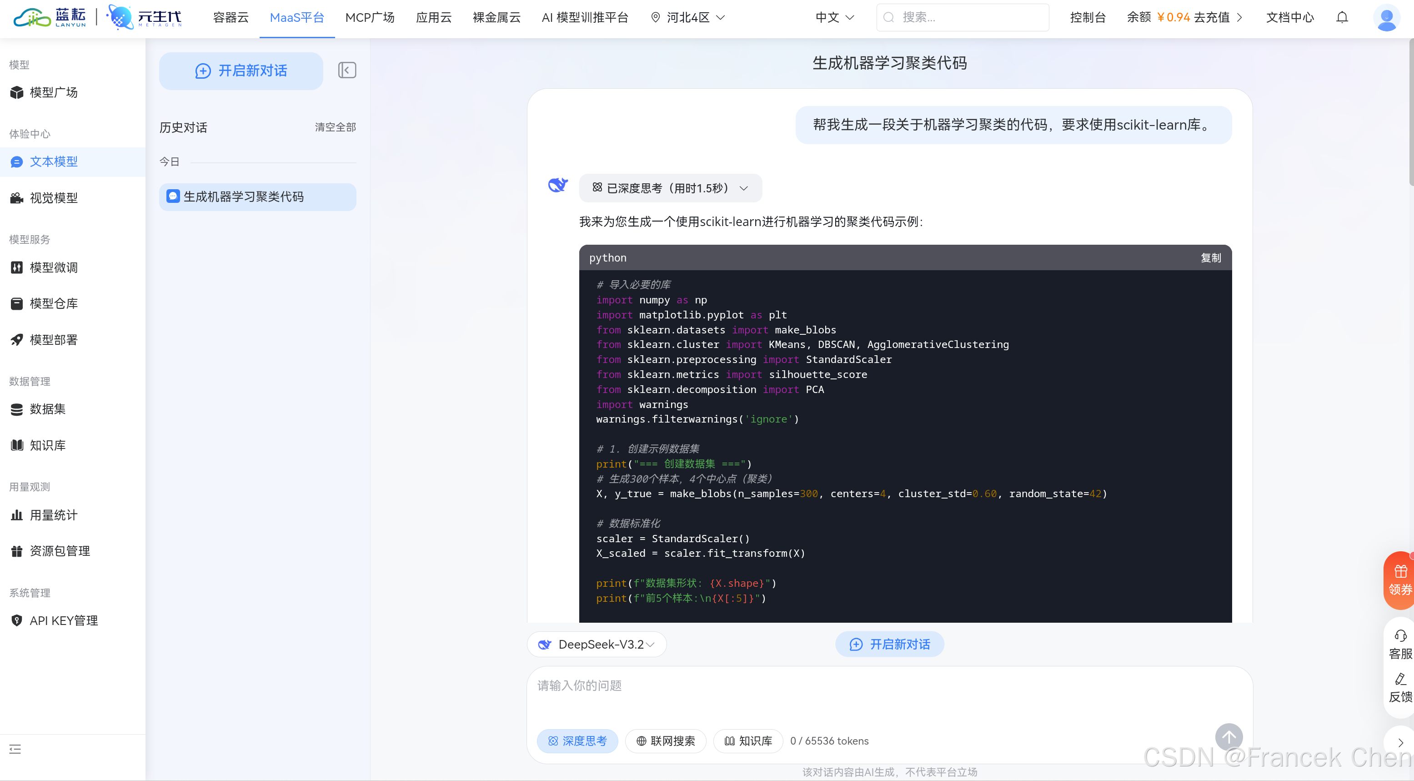Open the 应用云 menu item
The width and height of the screenshot is (1414, 781).
[433, 17]
